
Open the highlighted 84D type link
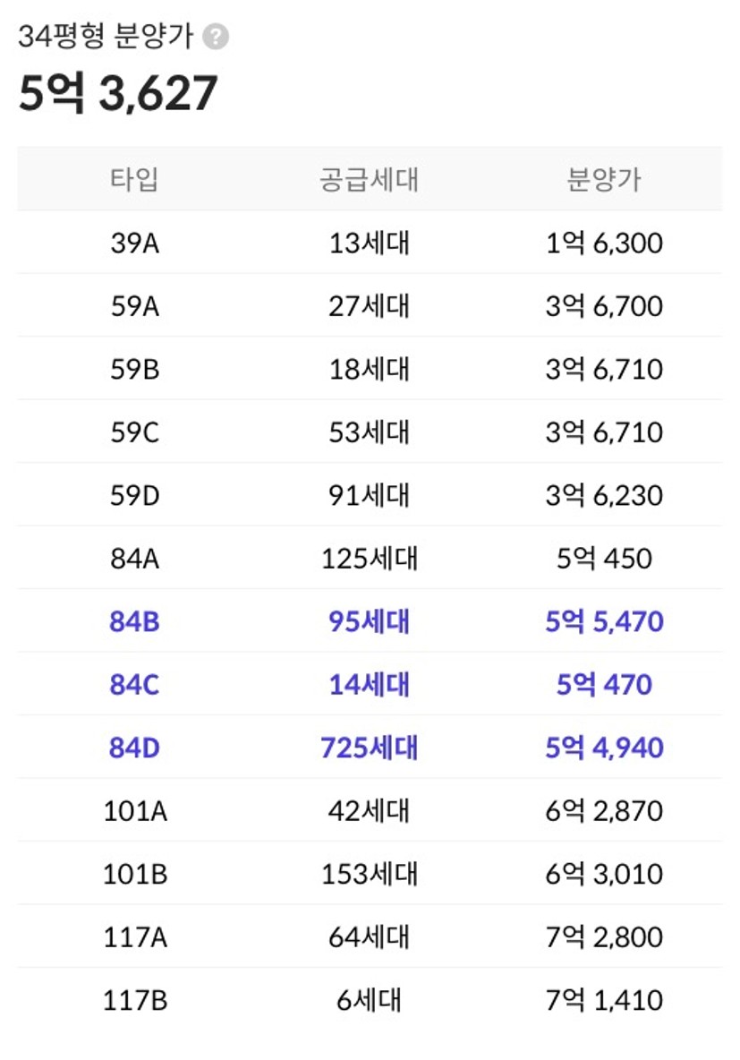click(134, 748)
